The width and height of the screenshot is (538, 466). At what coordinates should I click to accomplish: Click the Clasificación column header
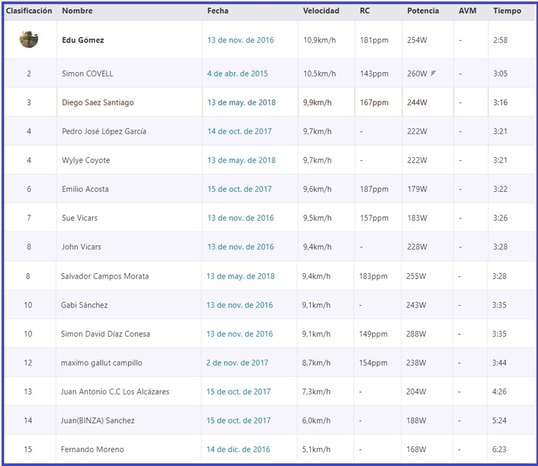pyautogui.click(x=29, y=11)
